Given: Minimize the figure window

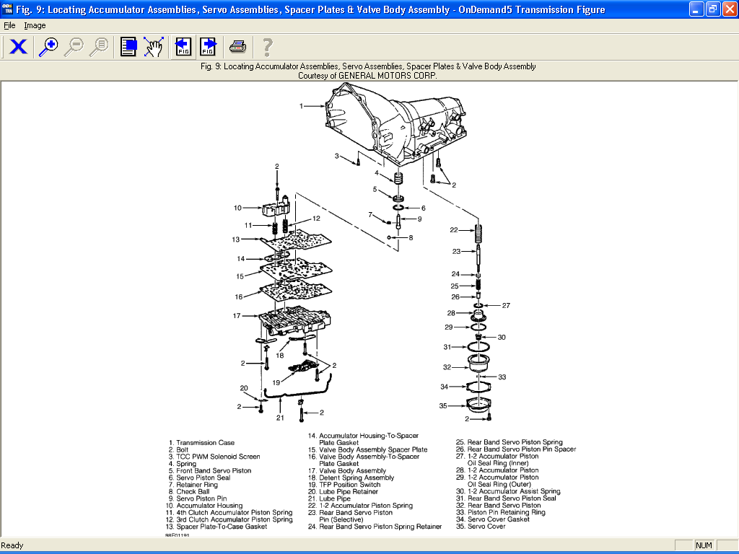Looking at the screenshot, I should pos(696,9).
